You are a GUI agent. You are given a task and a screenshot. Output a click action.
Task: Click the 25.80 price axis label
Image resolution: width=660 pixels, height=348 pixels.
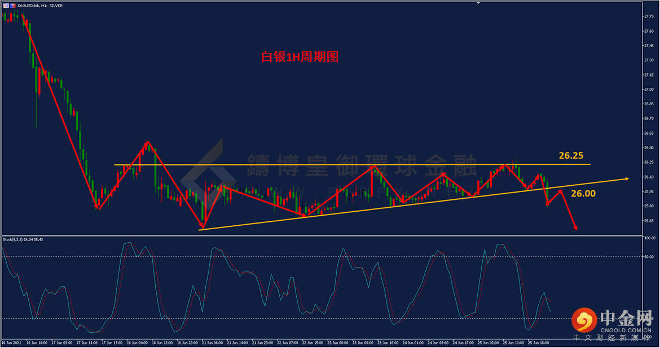click(649, 206)
